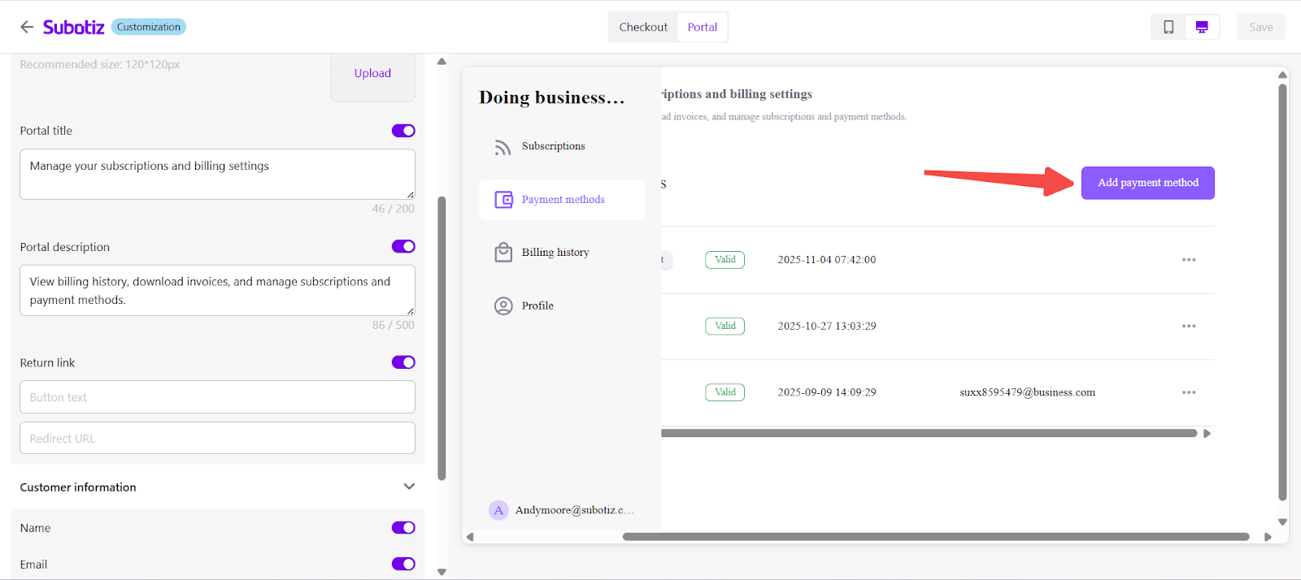Image resolution: width=1301 pixels, height=580 pixels.
Task: Click the Billing history bag icon
Action: click(503, 253)
